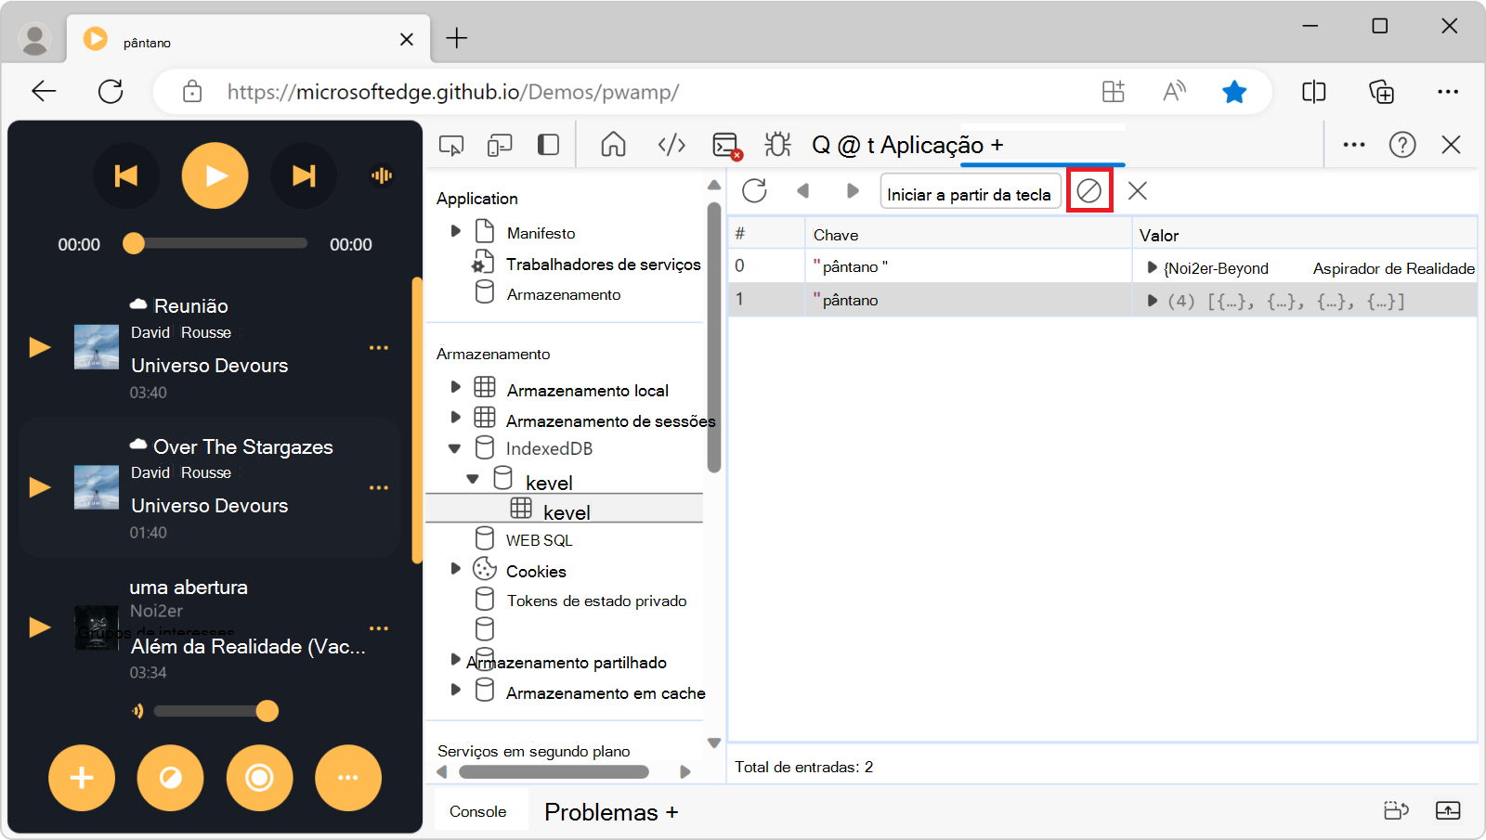Click the orange add songs button

tap(82, 778)
